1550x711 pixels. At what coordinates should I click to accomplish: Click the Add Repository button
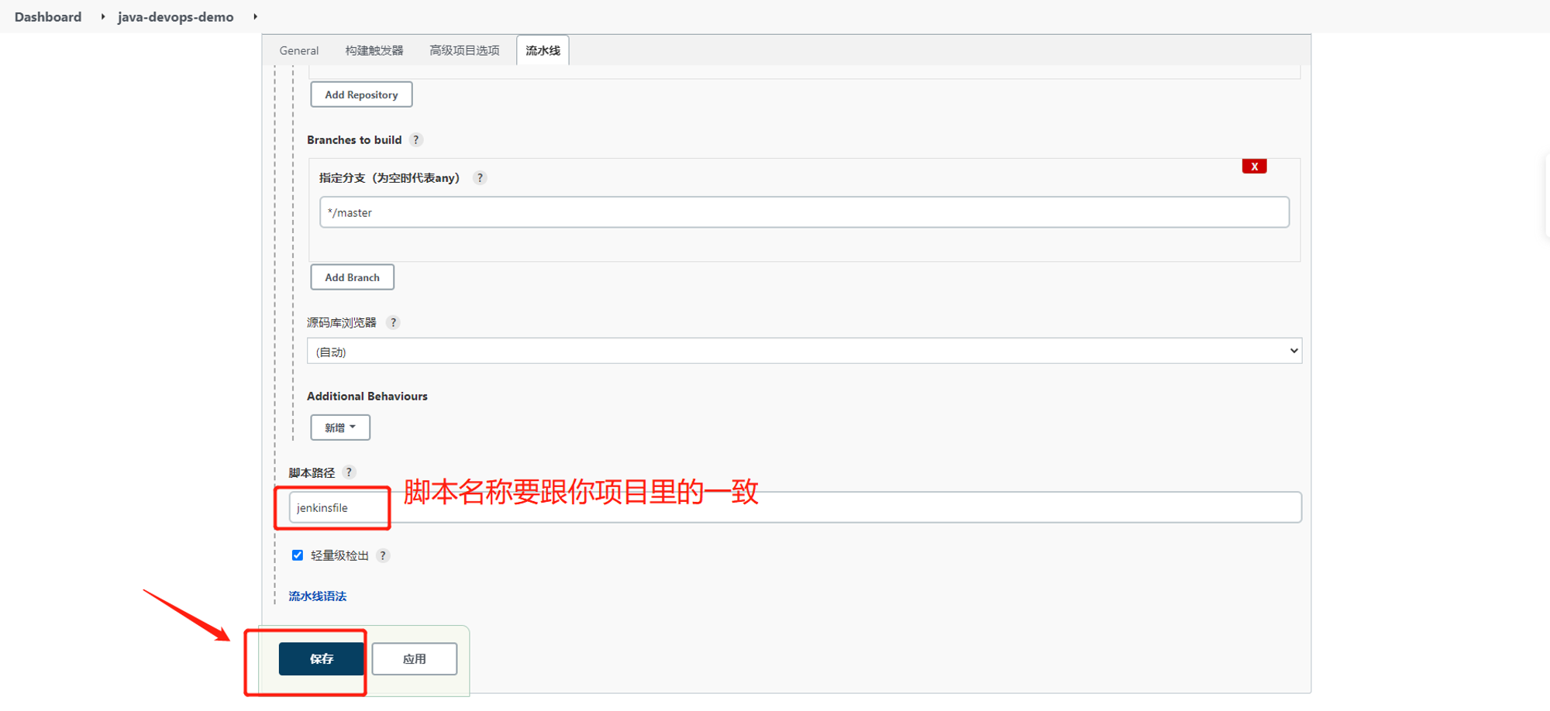click(361, 94)
